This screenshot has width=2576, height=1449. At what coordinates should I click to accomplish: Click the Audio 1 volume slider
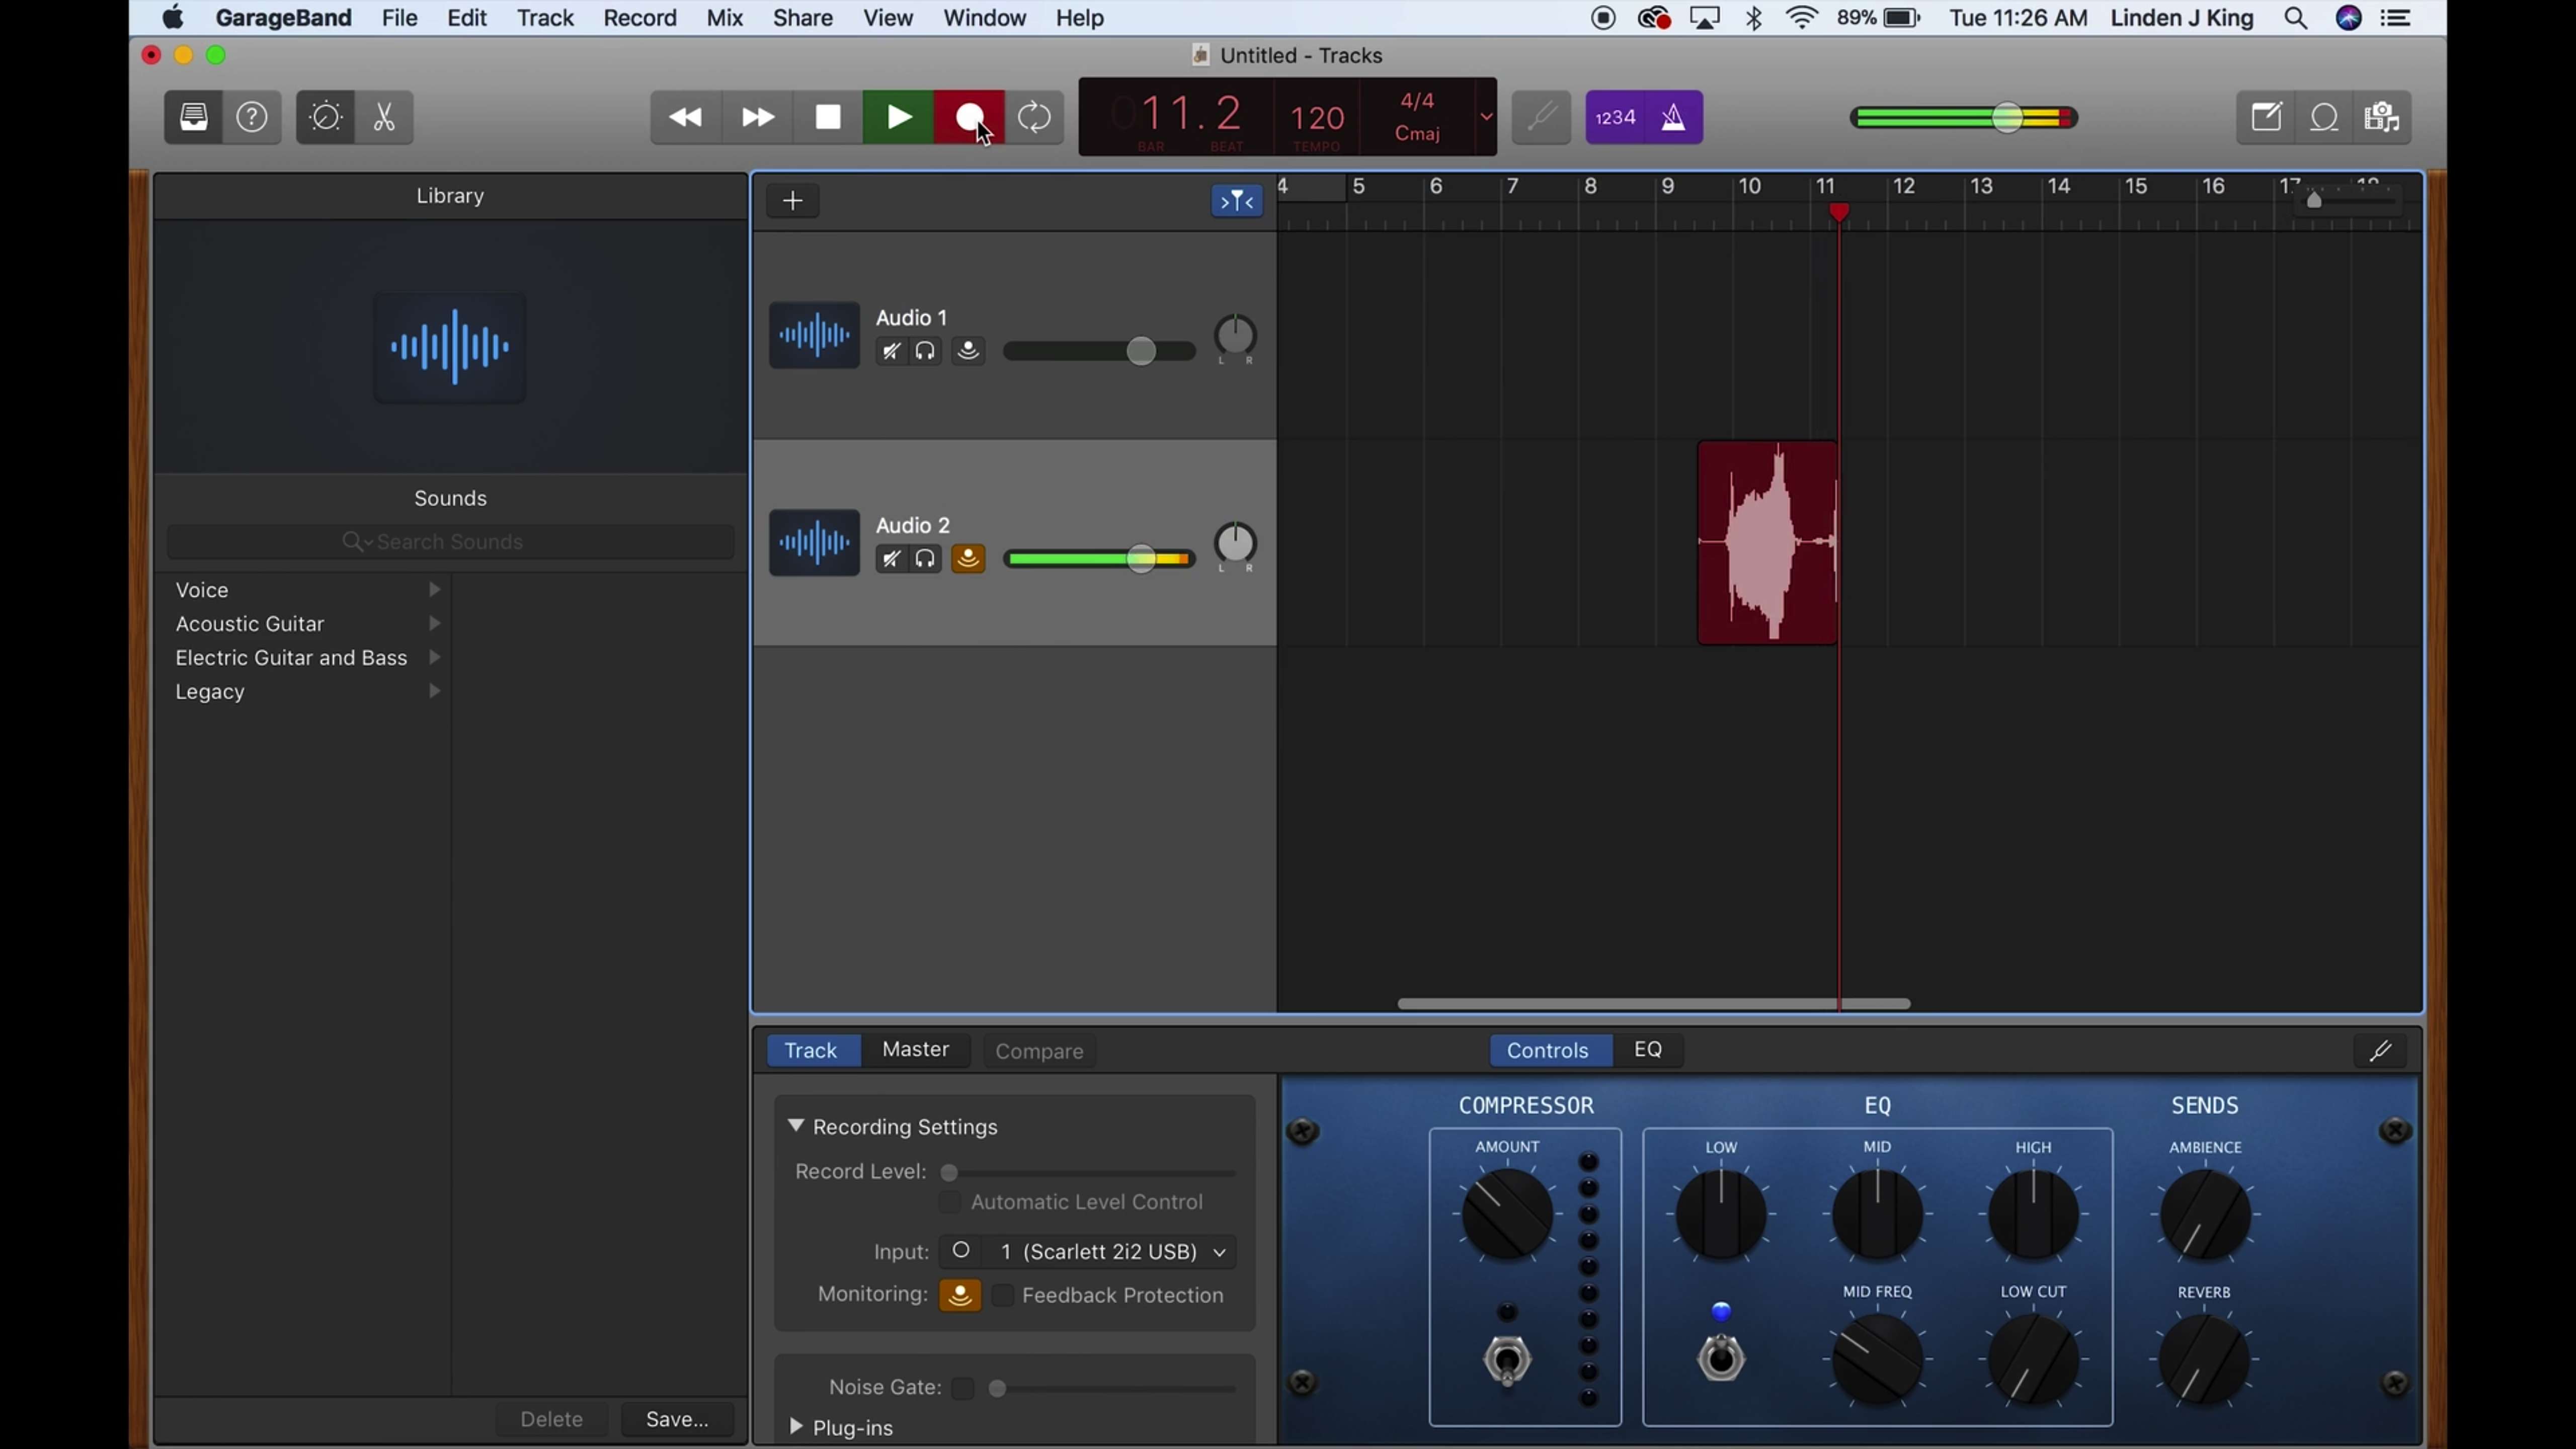1100,352
